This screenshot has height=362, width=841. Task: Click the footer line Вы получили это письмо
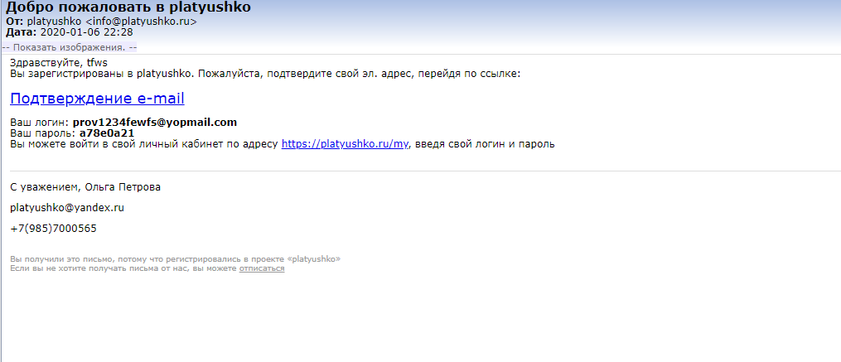(176, 259)
